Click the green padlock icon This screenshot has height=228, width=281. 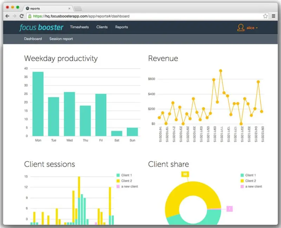[x=30, y=16]
